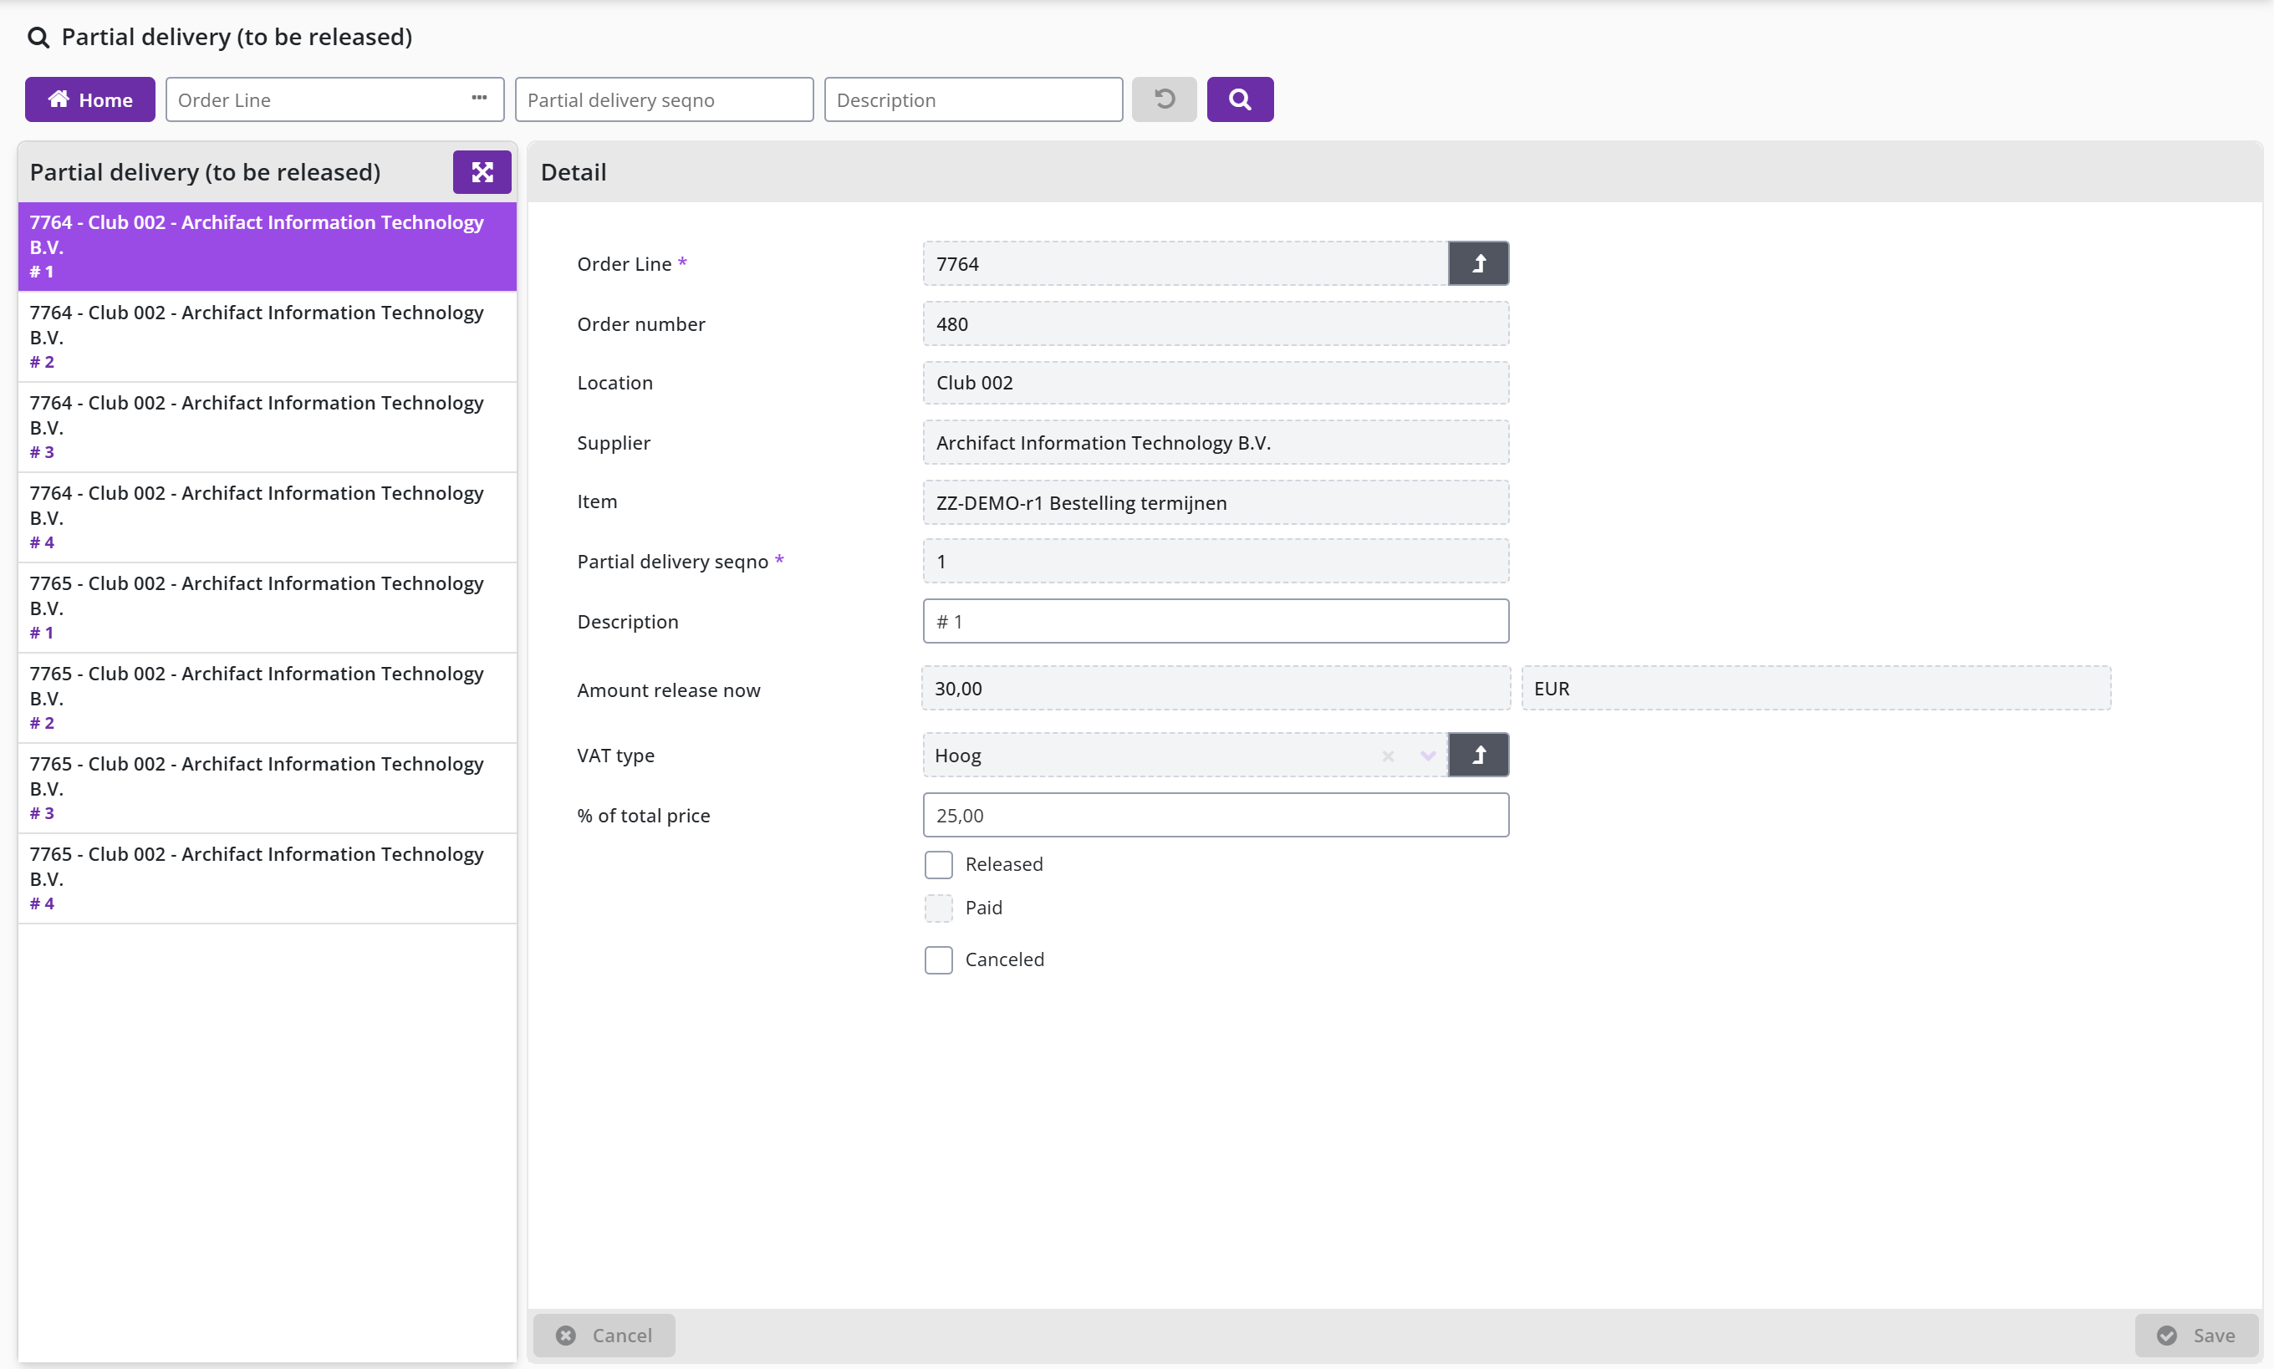This screenshot has height=1369, width=2274.
Task: Jump to Order Line 7764 record arrow
Action: tap(1478, 264)
